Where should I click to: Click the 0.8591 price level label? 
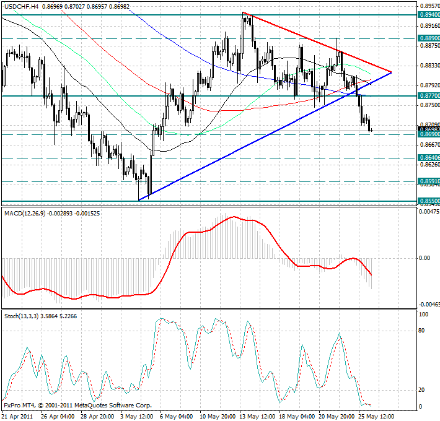click(x=429, y=182)
